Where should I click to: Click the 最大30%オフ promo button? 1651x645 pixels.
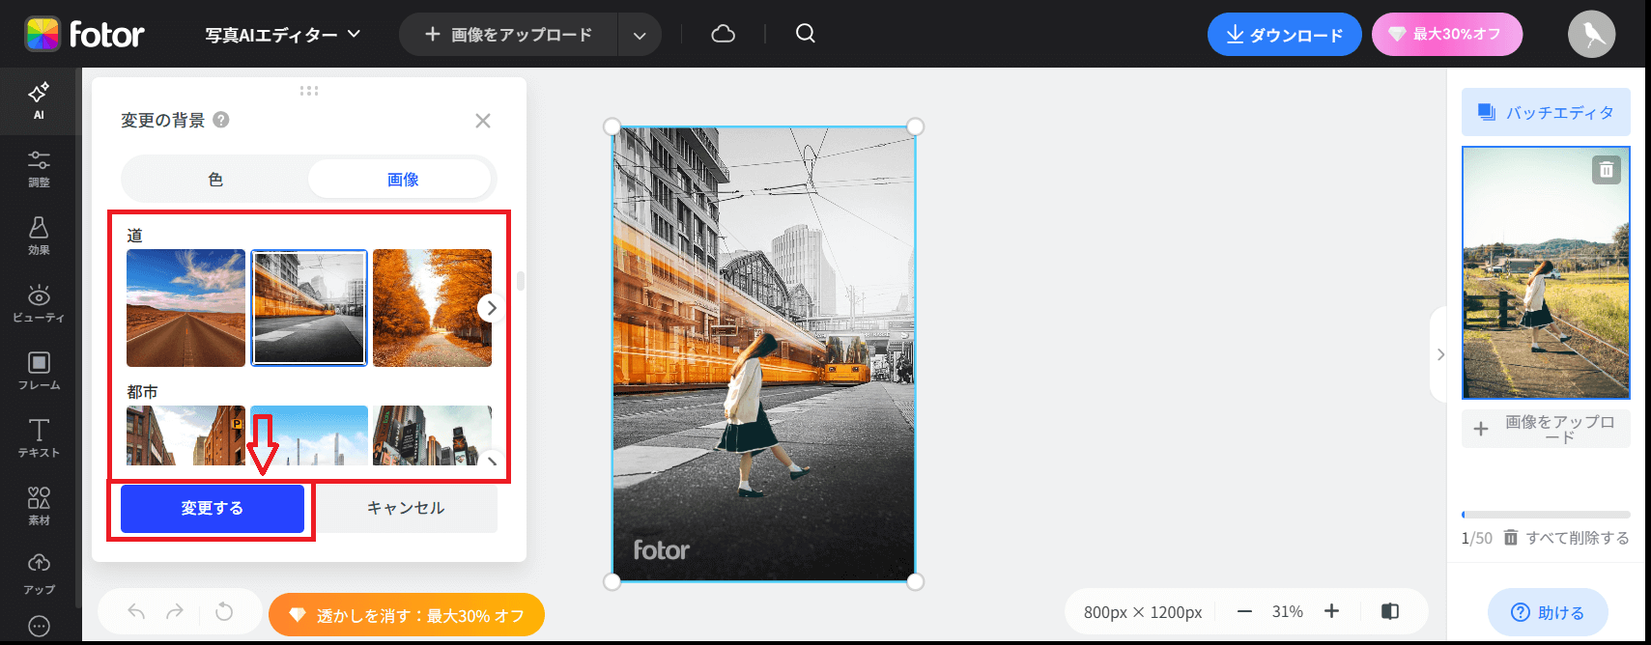(1446, 35)
